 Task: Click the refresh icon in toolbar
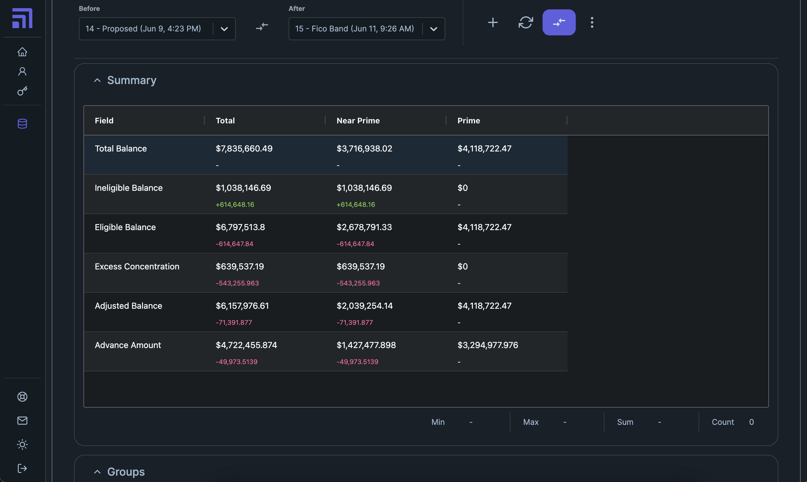coord(526,22)
